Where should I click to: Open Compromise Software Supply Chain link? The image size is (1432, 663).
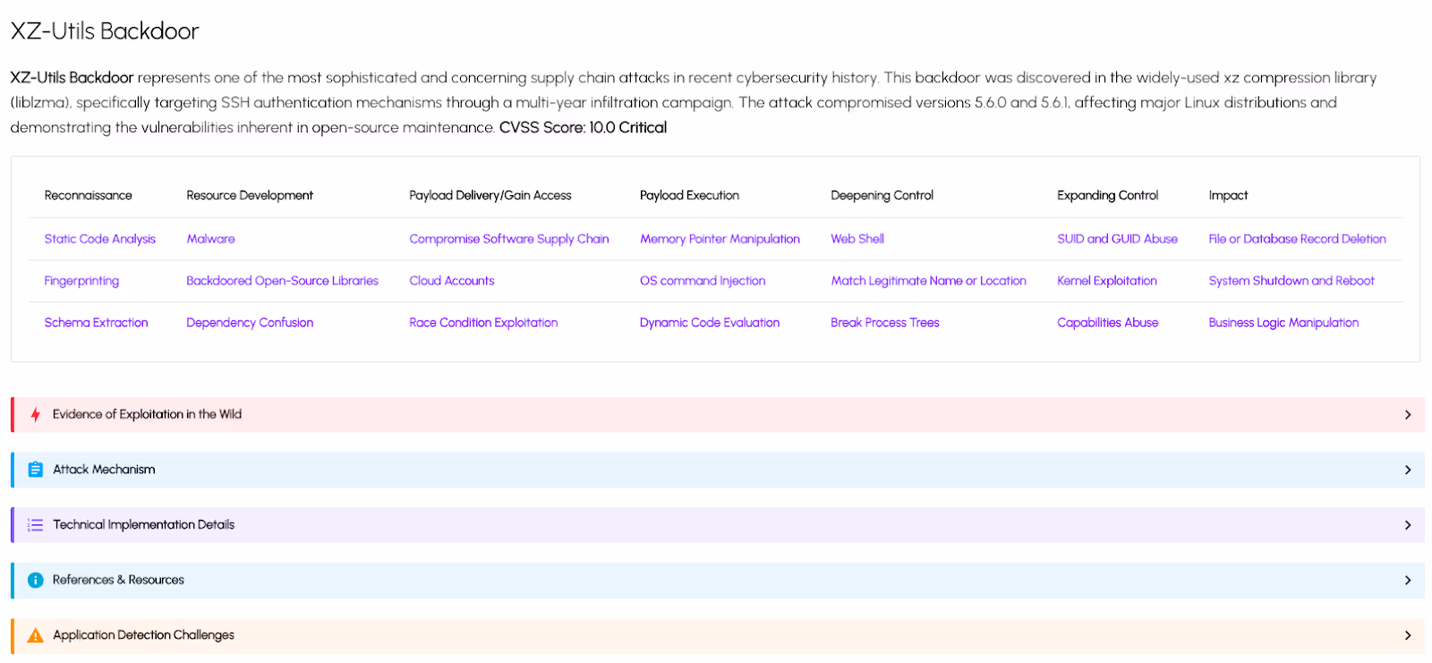coord(509,239)
